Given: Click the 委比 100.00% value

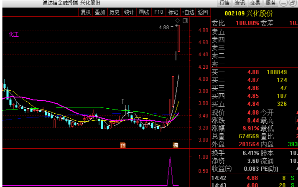Looking at the screenshot, I should pos(247,23).
